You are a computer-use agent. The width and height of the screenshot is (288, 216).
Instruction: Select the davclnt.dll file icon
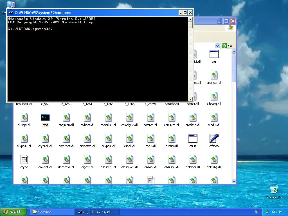pos(45,160)
